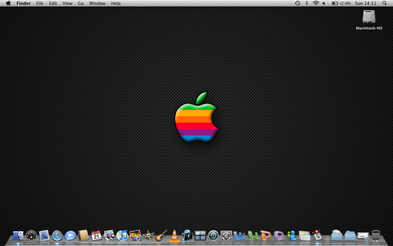The width and height of the screenshot is (393, 246).
Task: Launch Dashboard gauge icon in Dock
Action: [x=31, y=236]
